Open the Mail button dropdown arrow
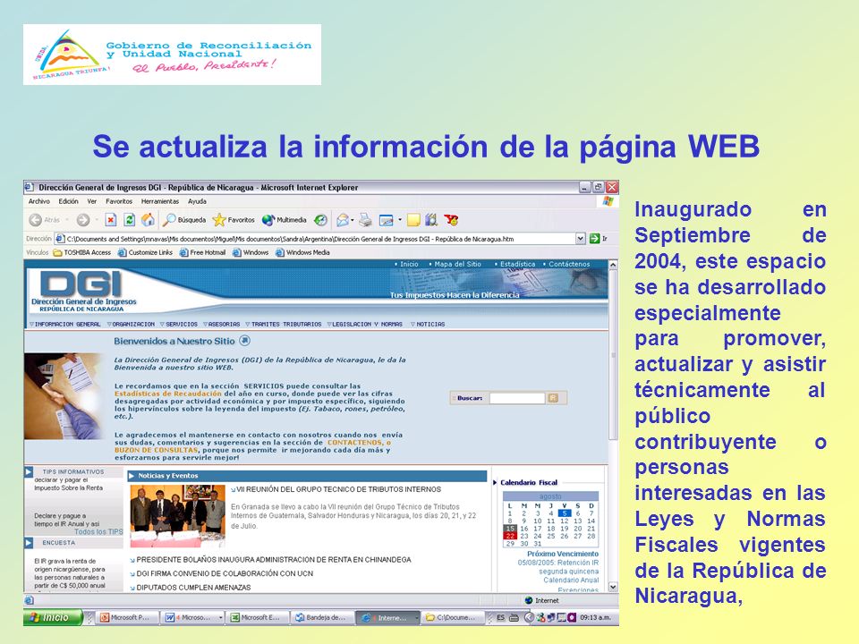859x644 pixels. 353,220
